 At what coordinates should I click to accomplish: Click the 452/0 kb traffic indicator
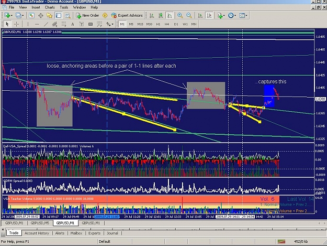pos(301,242)
